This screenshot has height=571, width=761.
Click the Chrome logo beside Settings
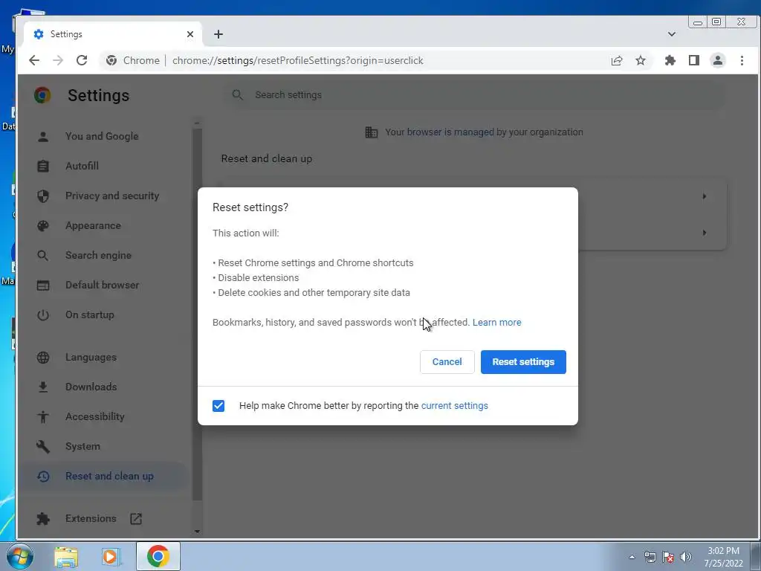tap(42, 95)
